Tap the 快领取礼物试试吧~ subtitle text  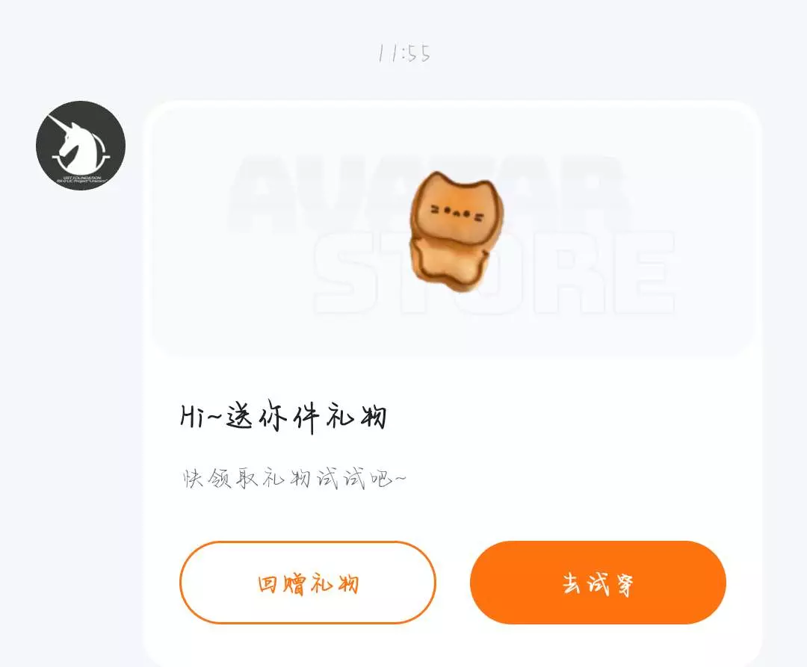click(294, 478)
